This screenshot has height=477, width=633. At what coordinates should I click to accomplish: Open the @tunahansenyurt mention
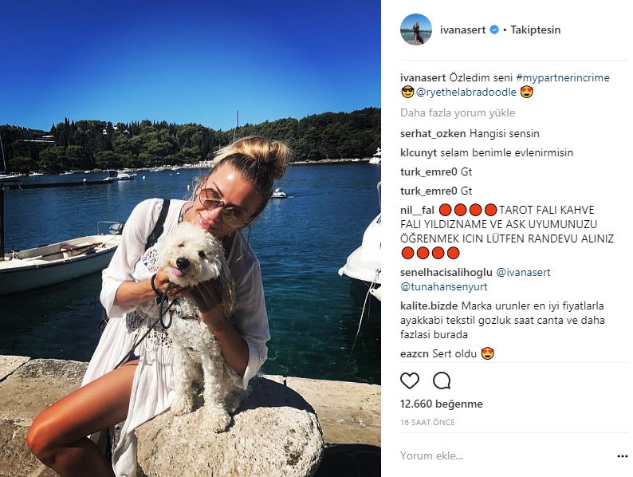[x=444, y=287]
